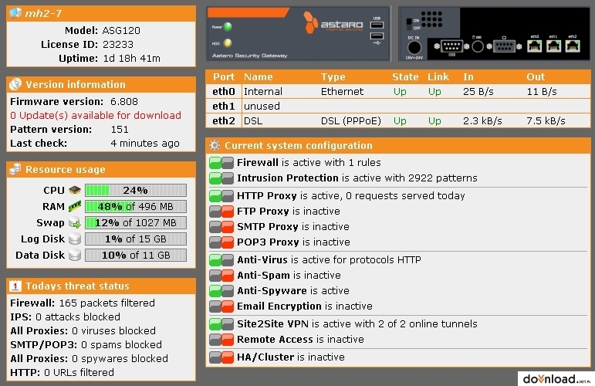The width and height of the screenshot is (595, 386).
Task: Toggle the Anti-Spyware switch
Action: [221, 291]
